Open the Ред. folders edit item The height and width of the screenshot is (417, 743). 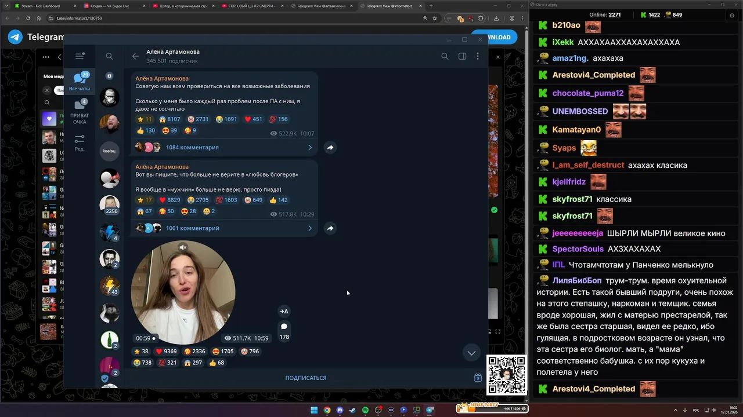(x=80, y=142)
